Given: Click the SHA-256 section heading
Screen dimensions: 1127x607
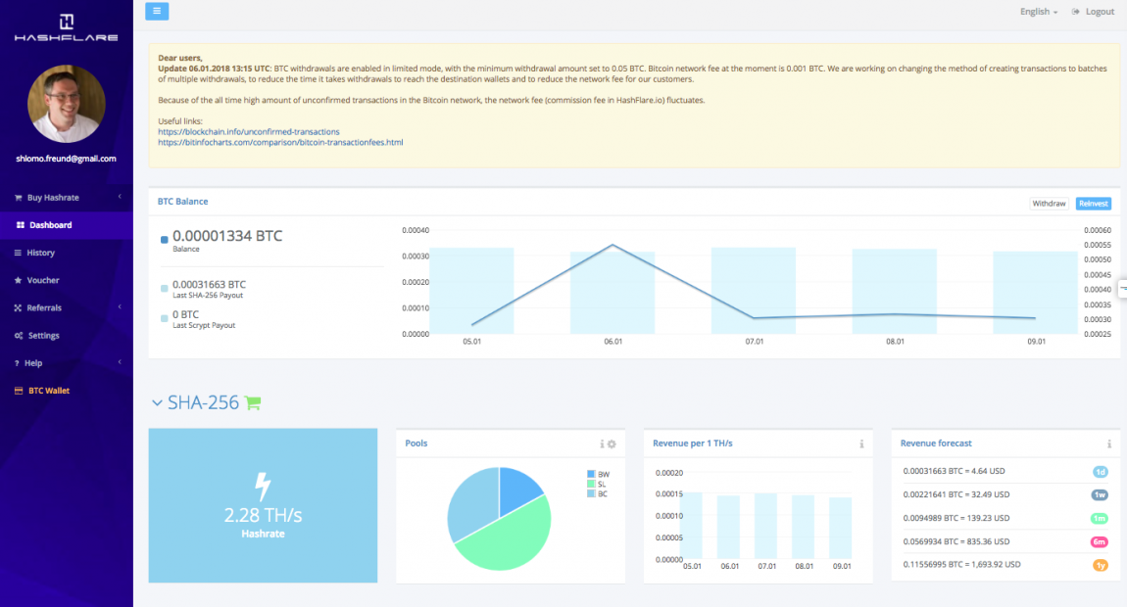Looking at the screenshot, I should click(x=203, y=403).
